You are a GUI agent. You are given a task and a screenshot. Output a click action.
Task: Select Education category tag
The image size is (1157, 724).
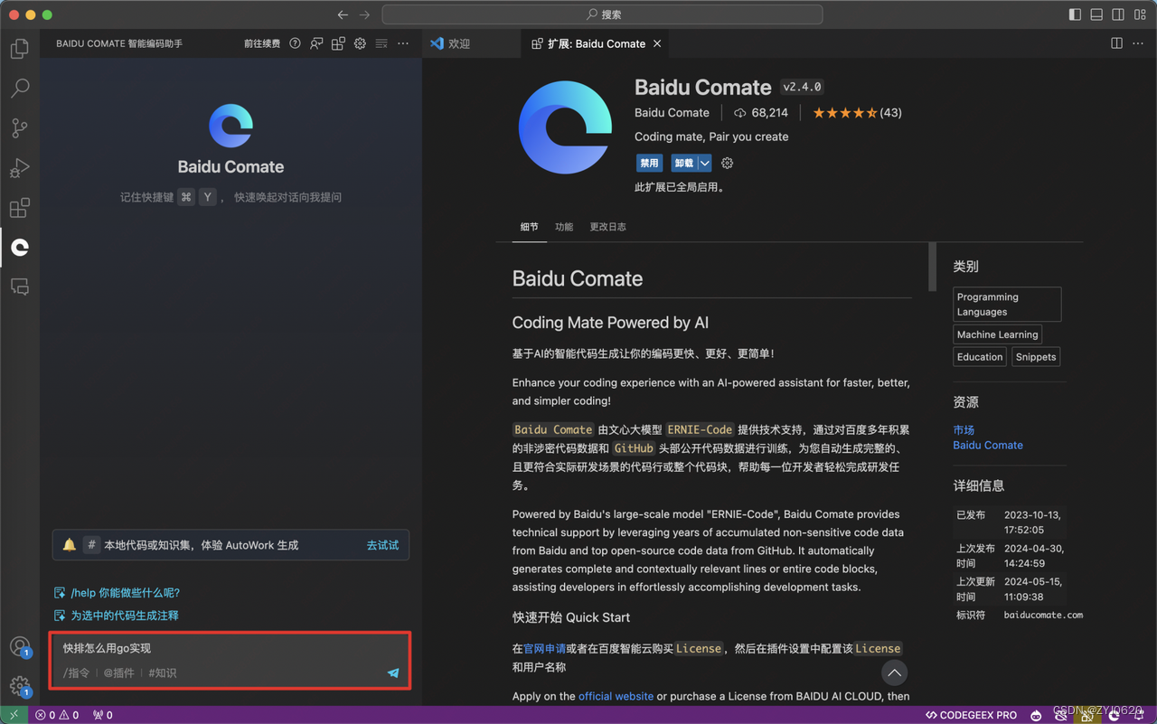[980, 357]
